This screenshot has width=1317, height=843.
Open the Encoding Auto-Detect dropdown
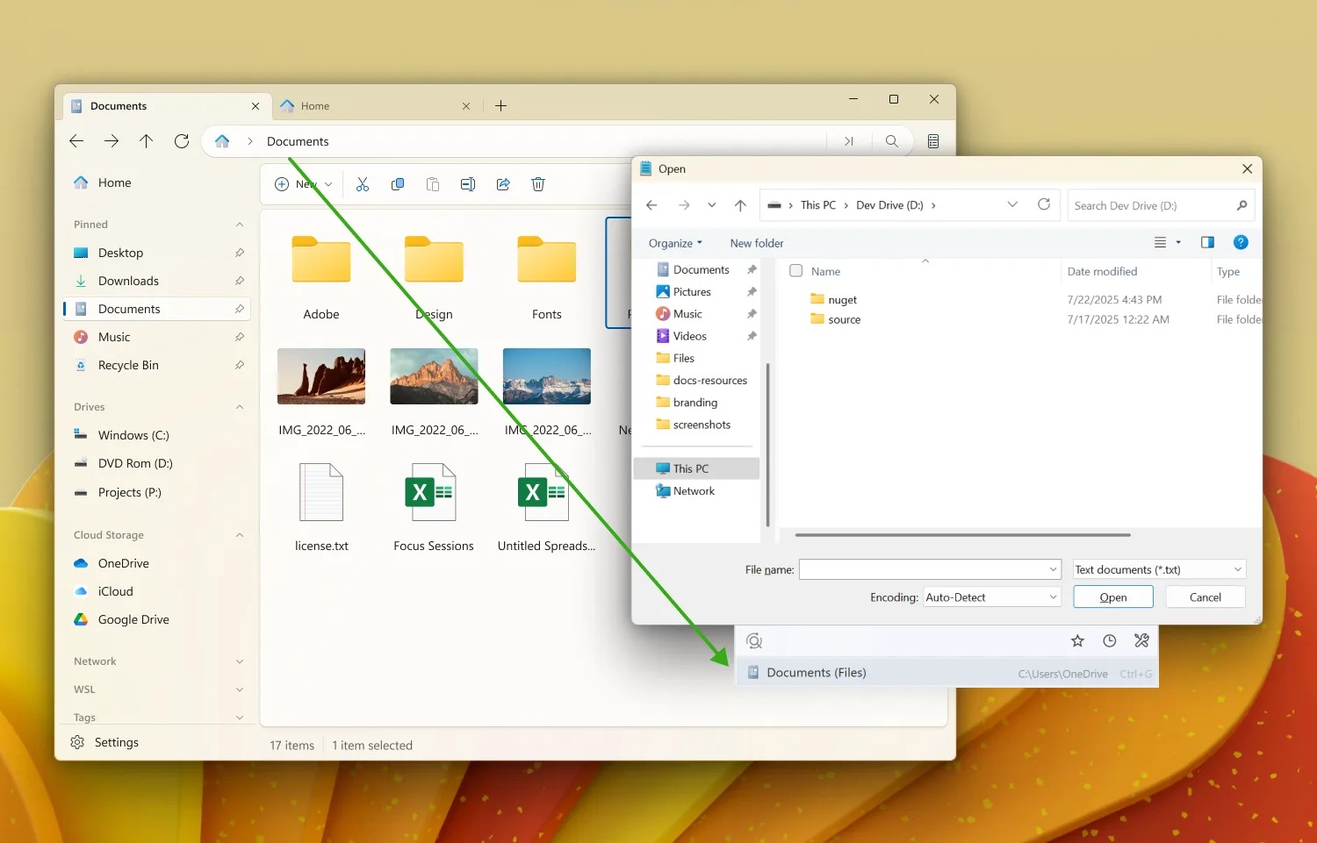tap(1053, 597)
